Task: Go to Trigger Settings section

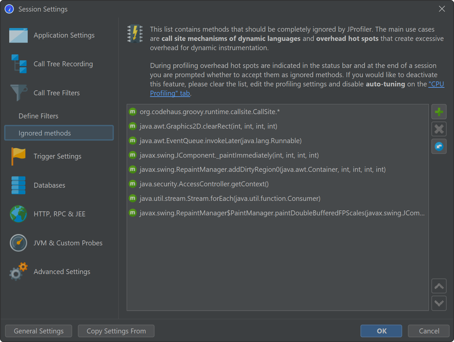Action: (x=57, y=156)
